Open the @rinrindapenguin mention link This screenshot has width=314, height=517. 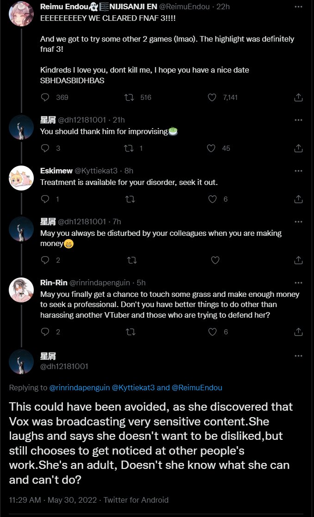coord(80,388)
